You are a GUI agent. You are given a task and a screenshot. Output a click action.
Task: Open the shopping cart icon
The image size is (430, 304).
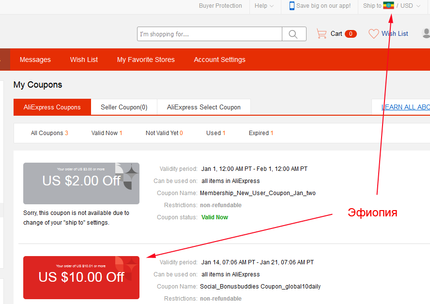(x=322, y=34)
